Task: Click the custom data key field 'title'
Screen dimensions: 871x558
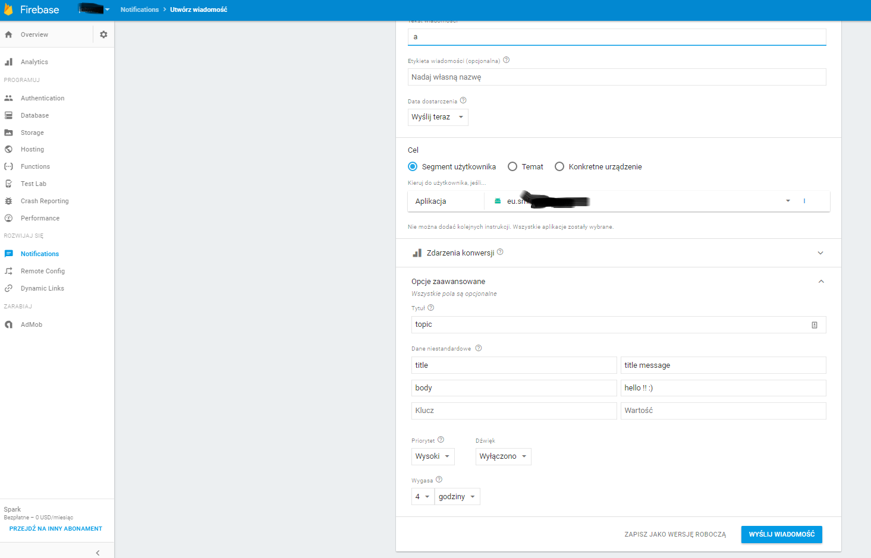Action: 514,365
